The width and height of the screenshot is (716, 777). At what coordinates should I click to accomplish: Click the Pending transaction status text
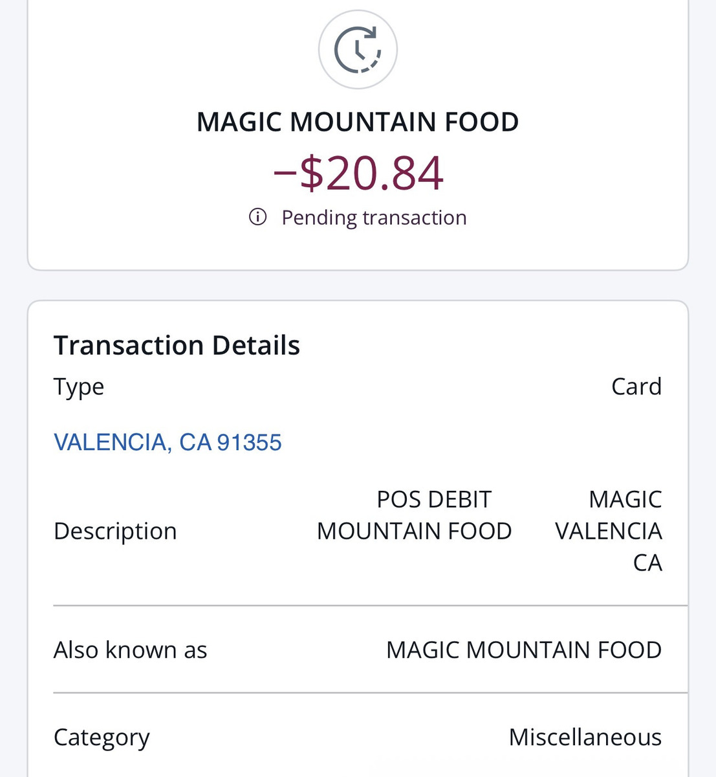(374, 218)
